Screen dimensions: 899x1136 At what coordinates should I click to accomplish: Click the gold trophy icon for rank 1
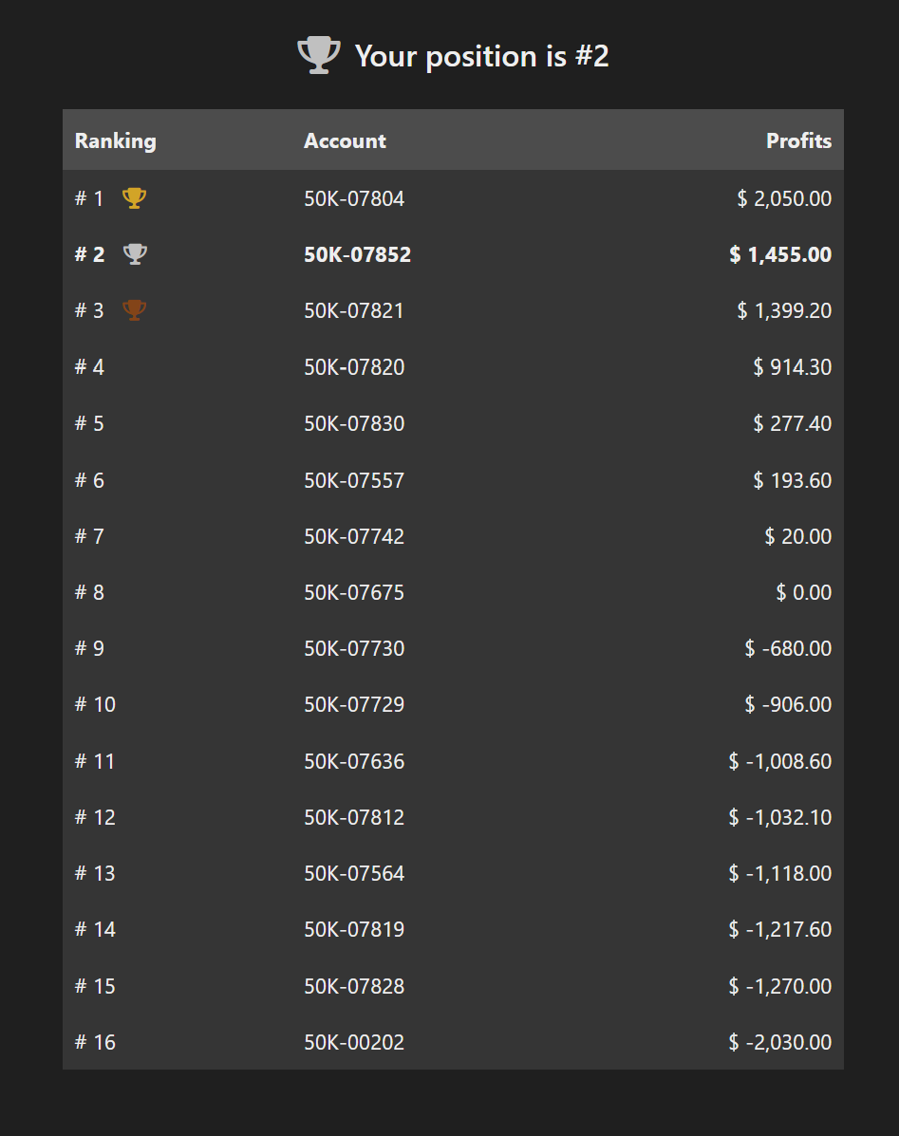coord(135,198)
